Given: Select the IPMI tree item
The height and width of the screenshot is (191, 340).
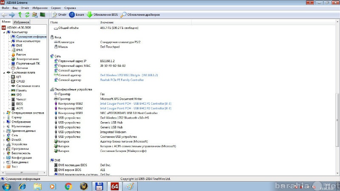Looking at the screenshot, I should click(x=17, y=50).
